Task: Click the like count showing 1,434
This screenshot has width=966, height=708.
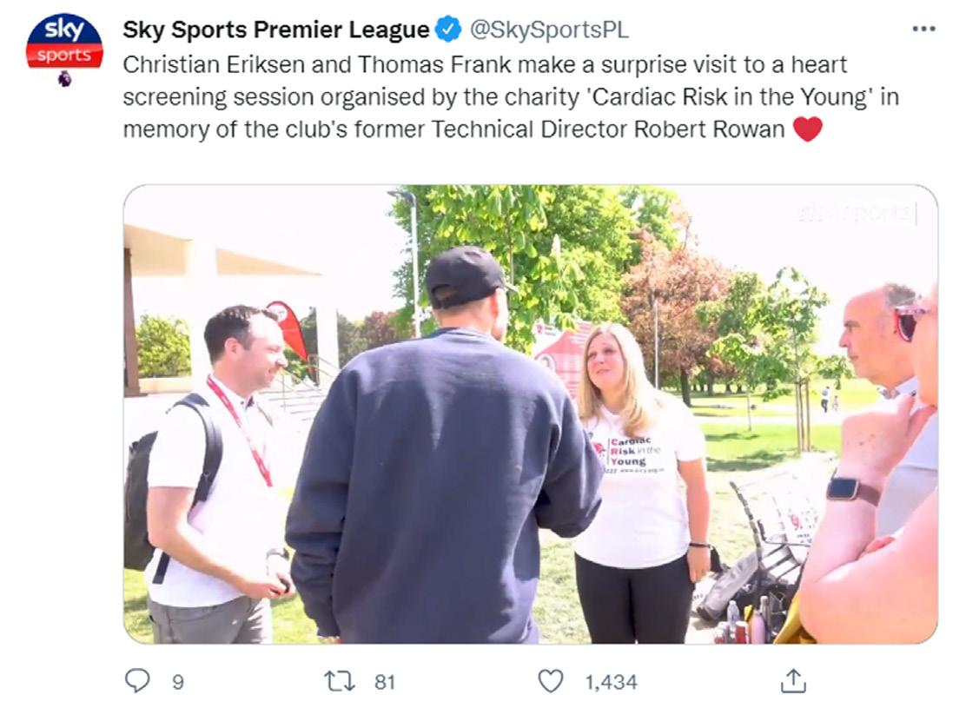Action: (611, 682)
